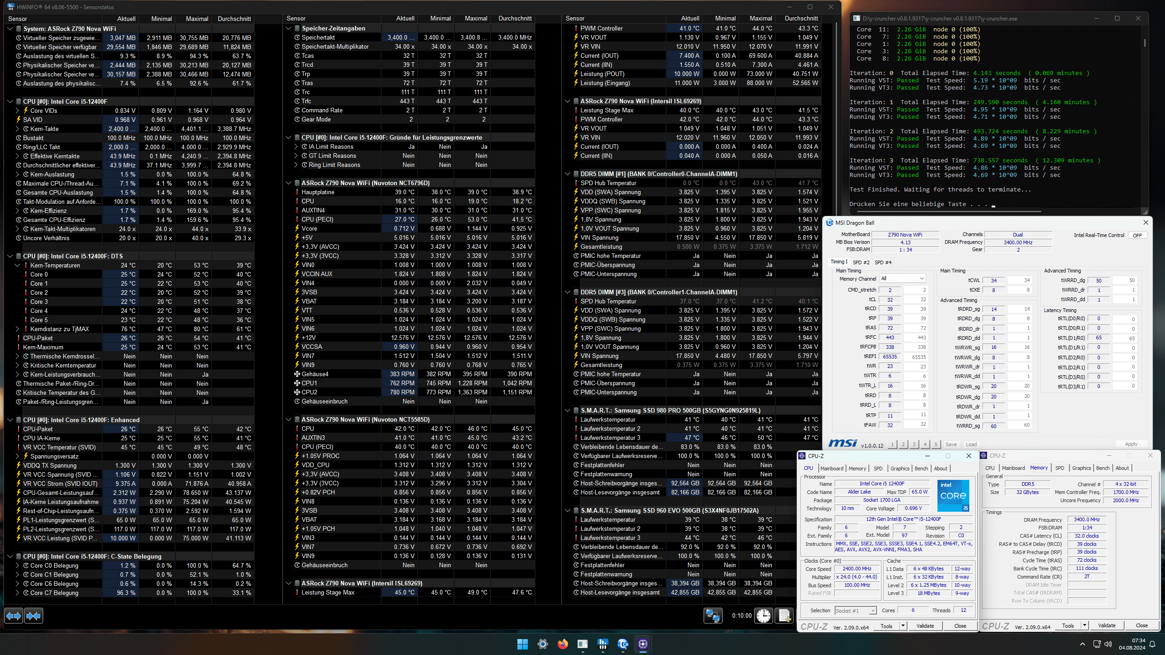Toggle Intel Real-Time Control OFF switch

[1137, 235]
